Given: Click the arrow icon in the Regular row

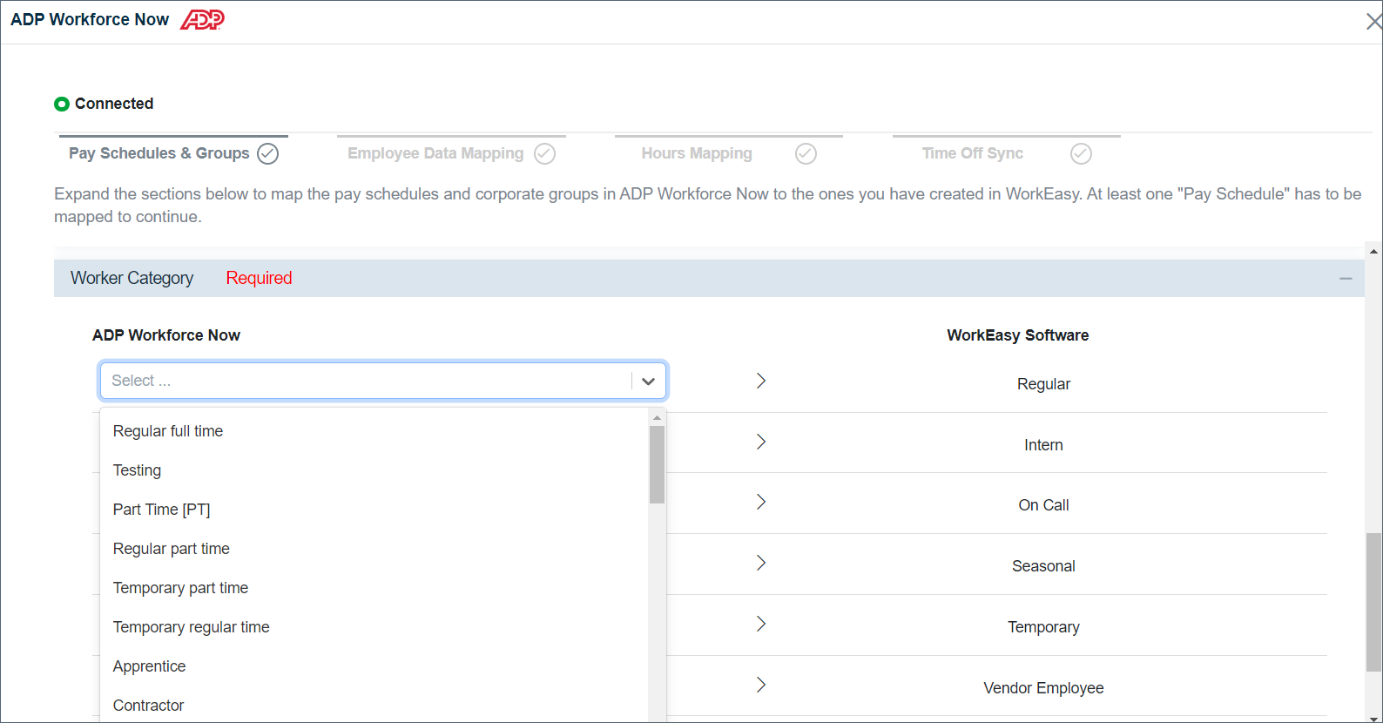Looking at the screenshot, I should (761, 381).
